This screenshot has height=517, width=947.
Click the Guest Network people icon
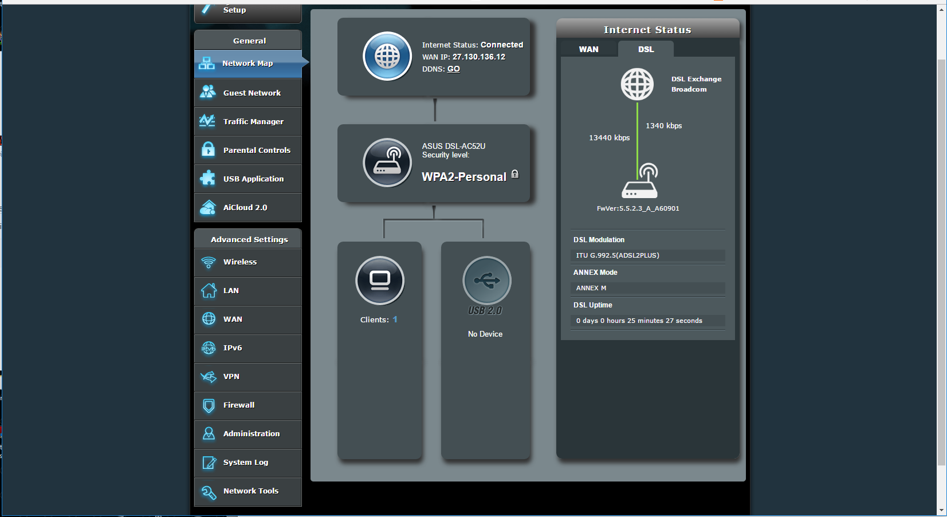(208, 92)
